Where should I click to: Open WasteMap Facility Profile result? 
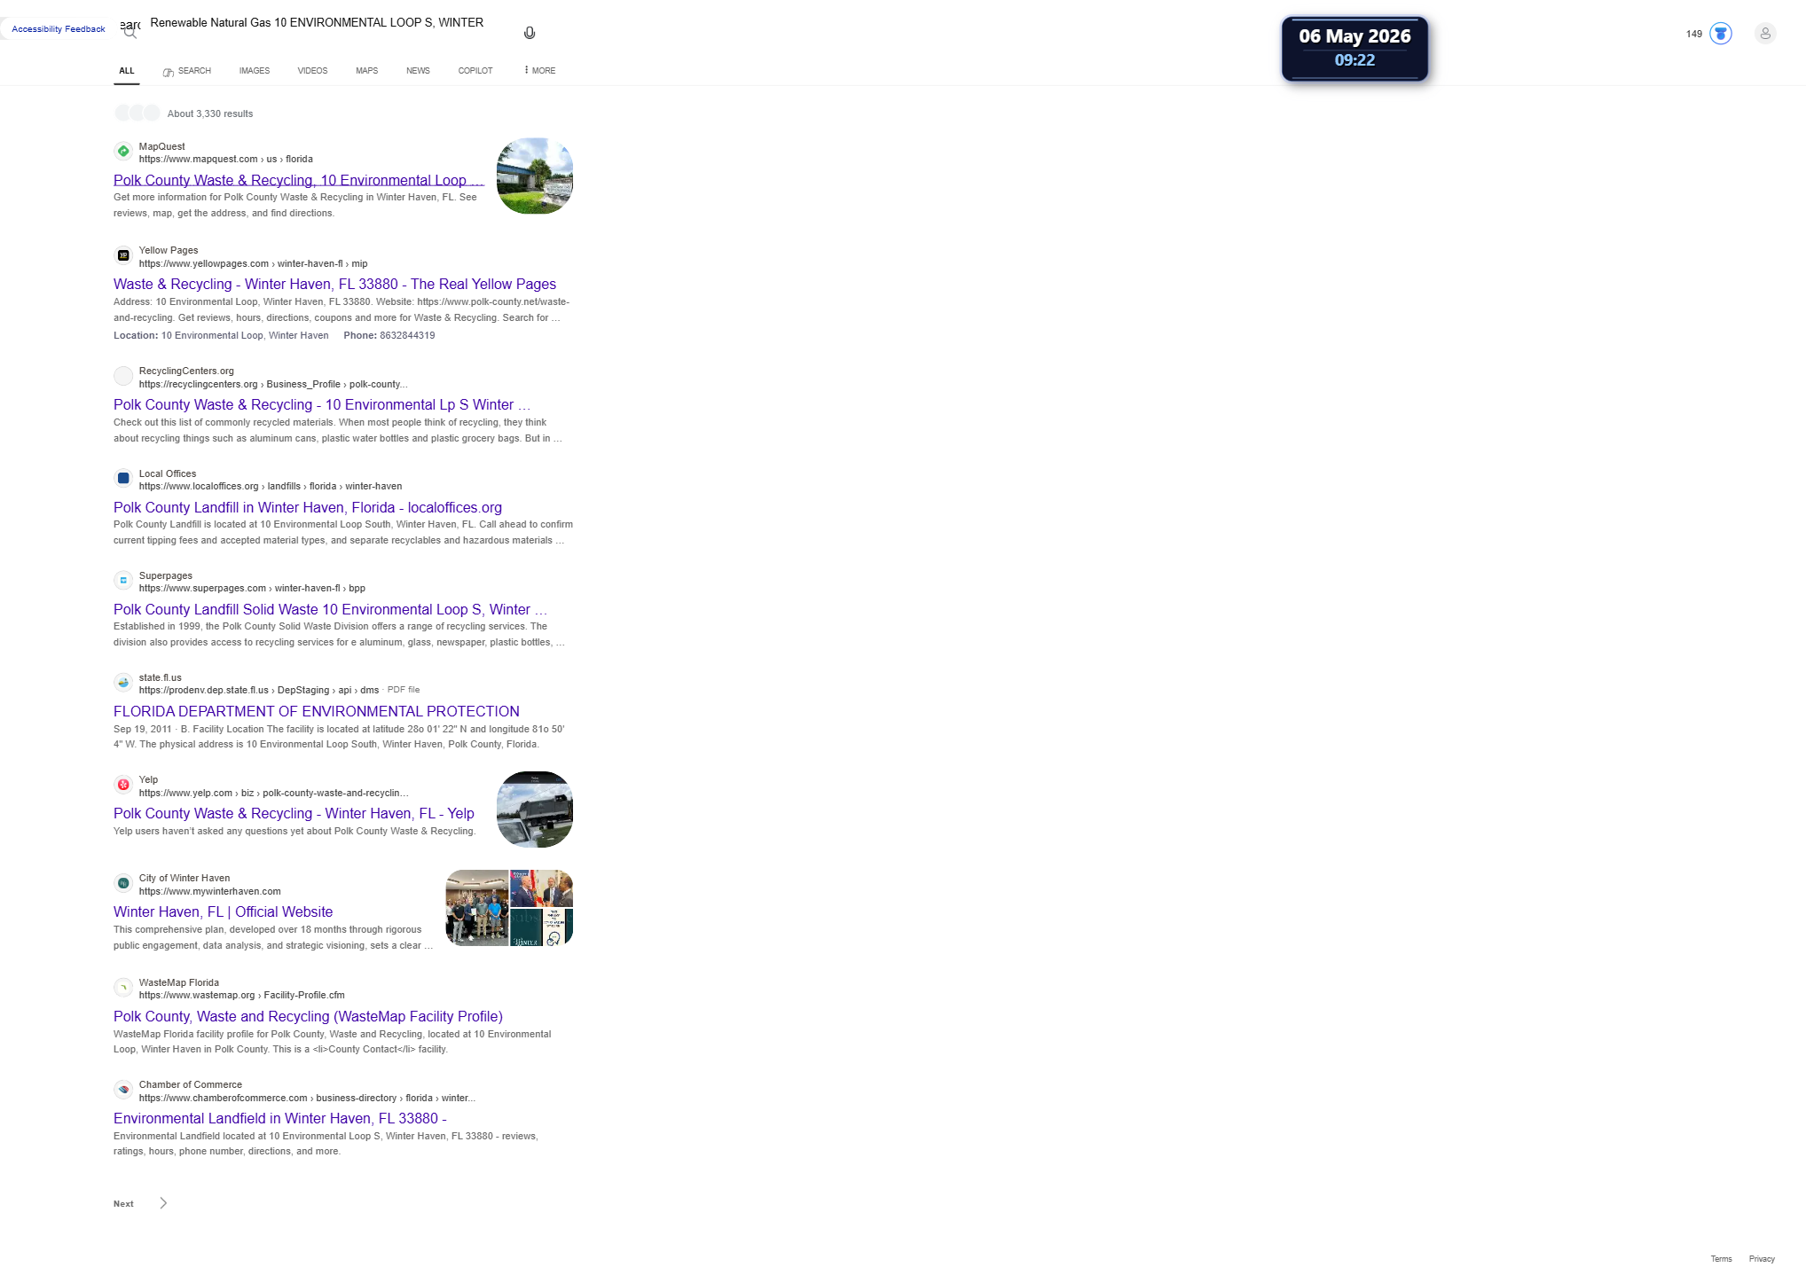[x=308, y=1016]
